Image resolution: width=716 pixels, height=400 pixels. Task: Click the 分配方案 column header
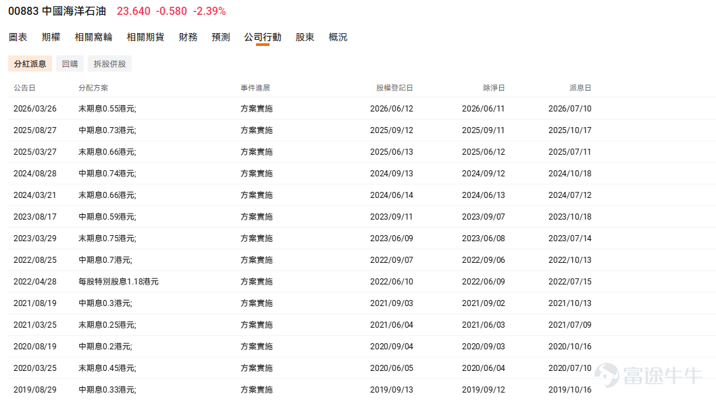point(93,88)
